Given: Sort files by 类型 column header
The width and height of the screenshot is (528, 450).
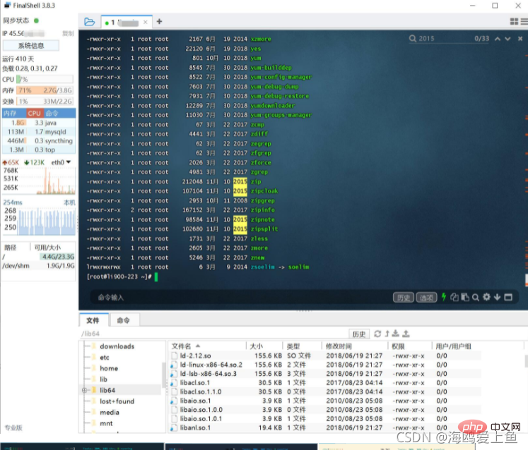Looking at the screenshot, I should (303, 346).
